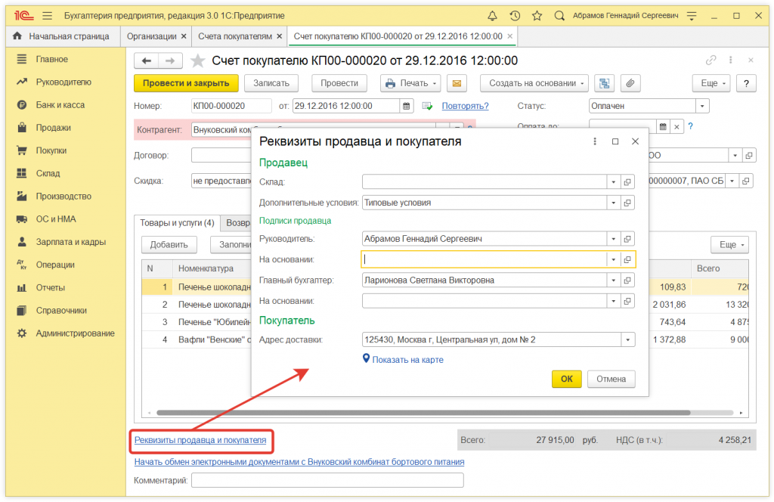Viewport: 774px width, 502px height.
Task: Add document to favorites with gray star
Action: click(x=197, y=60)
